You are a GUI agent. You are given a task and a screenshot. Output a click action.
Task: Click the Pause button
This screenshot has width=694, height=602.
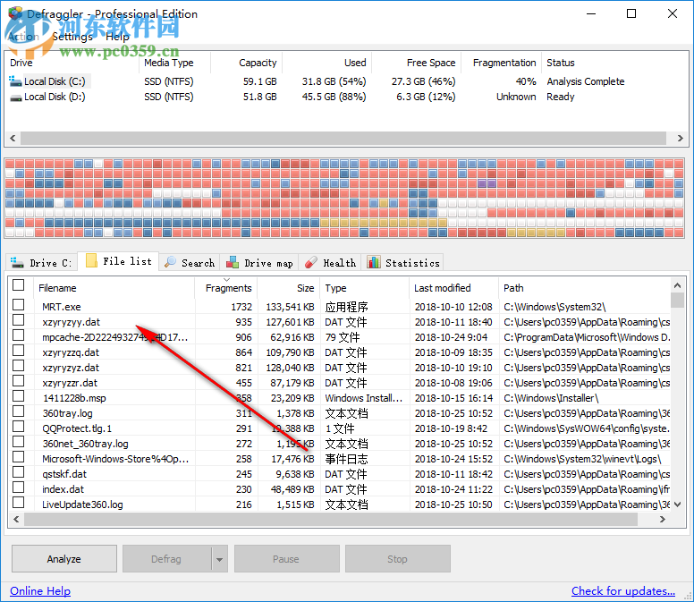click(286, 559)
